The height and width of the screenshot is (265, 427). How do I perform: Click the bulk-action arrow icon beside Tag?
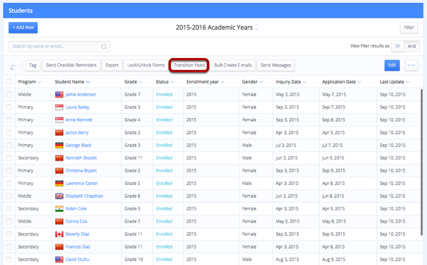(12, 67)
